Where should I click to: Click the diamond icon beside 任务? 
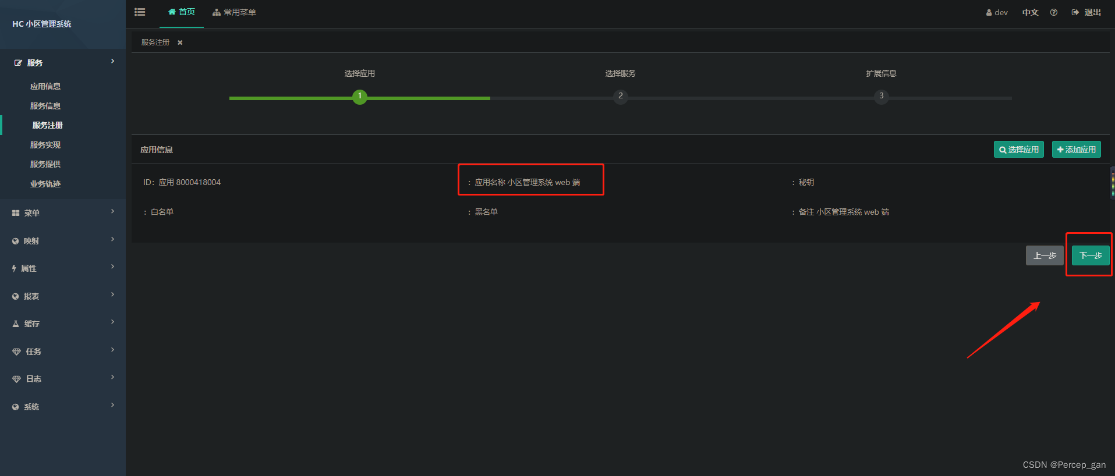(x=16, y=351)
